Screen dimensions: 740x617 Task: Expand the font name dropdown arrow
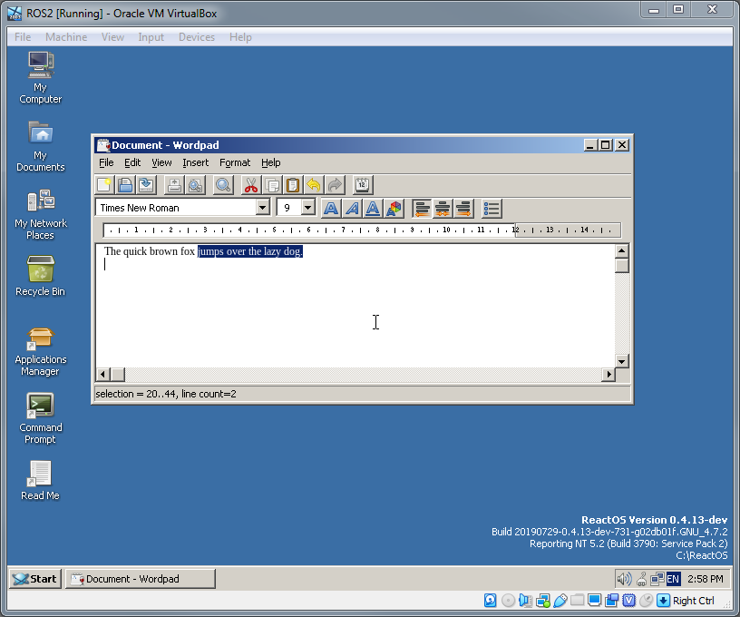(262, 207)
